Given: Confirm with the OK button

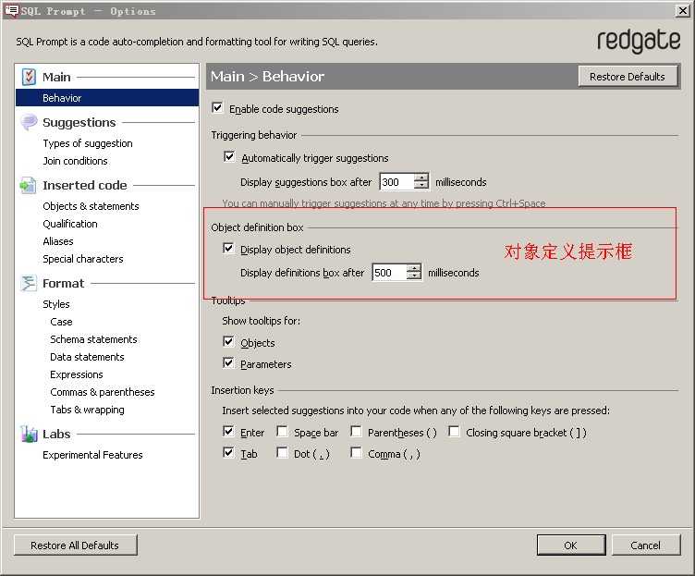Looking at the screenshot, I should 571,545.
